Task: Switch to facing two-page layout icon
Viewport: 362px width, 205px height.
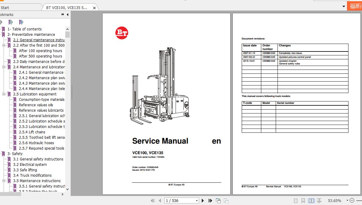Action: (312, 200)
